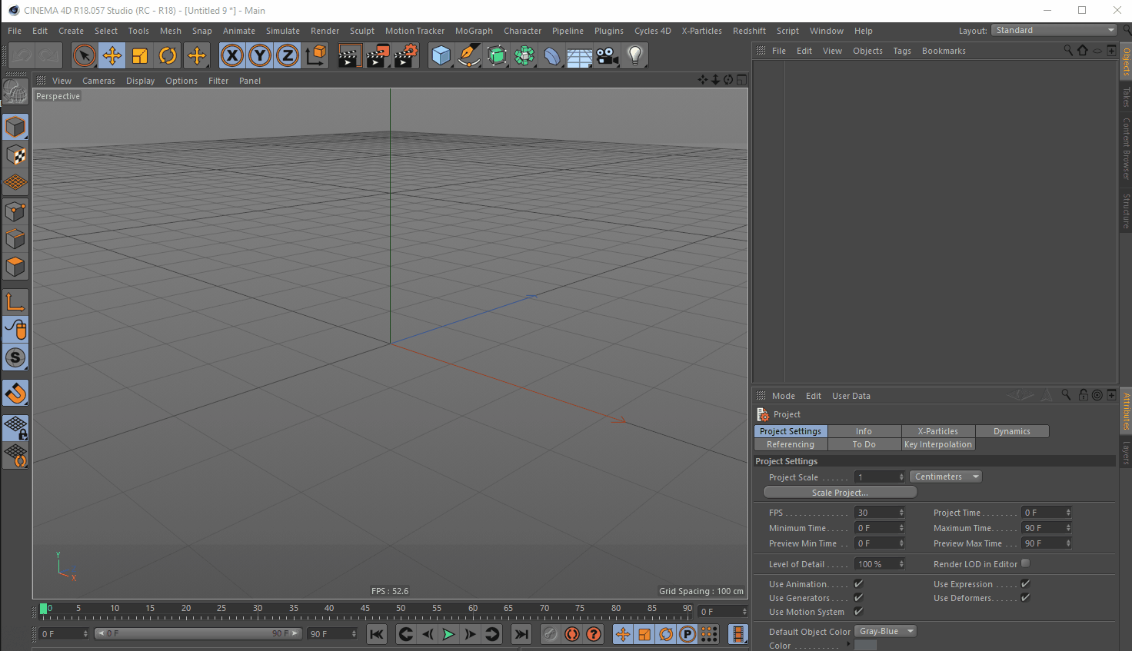Toggle Use Deformers checkbox
The width and height of the screenshot is (1132, 651).
[x=1025, y=598]
